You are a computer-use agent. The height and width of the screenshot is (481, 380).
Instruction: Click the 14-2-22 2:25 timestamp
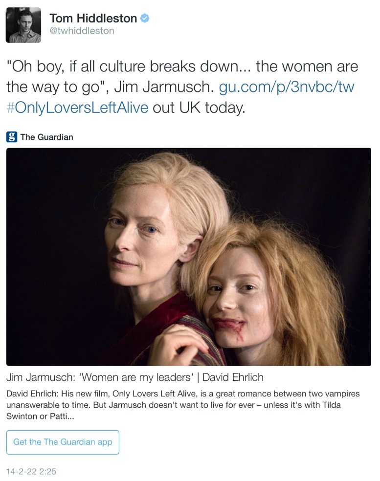31,471
